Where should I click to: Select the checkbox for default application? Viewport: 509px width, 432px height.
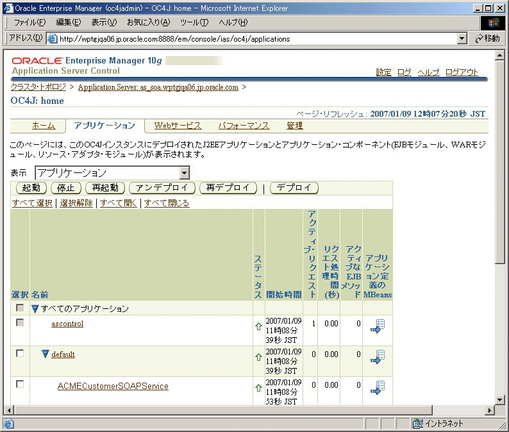coord(20,353)
